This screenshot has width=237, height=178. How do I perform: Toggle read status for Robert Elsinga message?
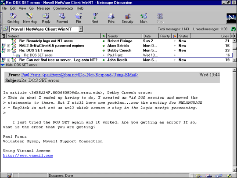104,41
